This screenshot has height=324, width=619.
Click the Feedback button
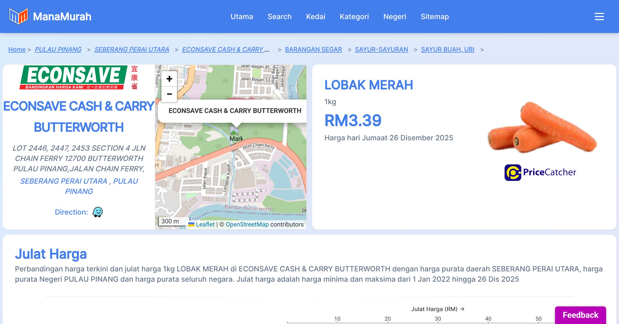[580, 315]
